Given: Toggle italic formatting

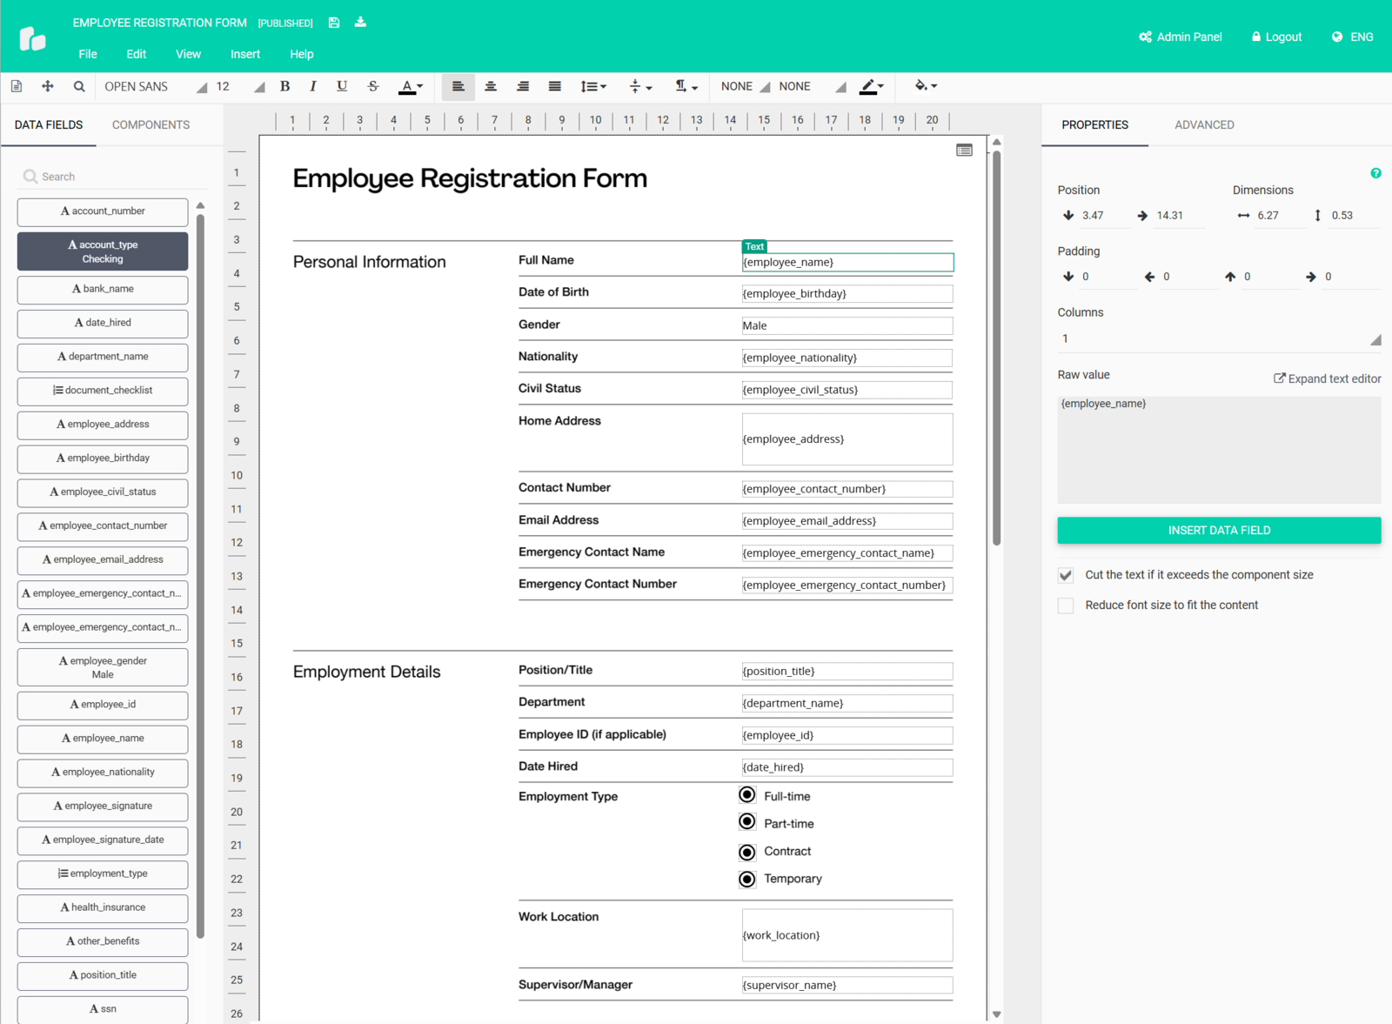Looking at the screenshot, I should pos(313,86).
